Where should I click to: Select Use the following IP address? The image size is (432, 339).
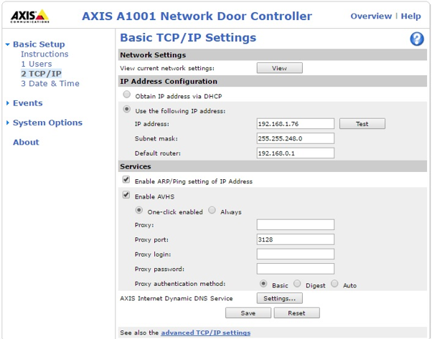pyautogui.click(x=127, y=109)
